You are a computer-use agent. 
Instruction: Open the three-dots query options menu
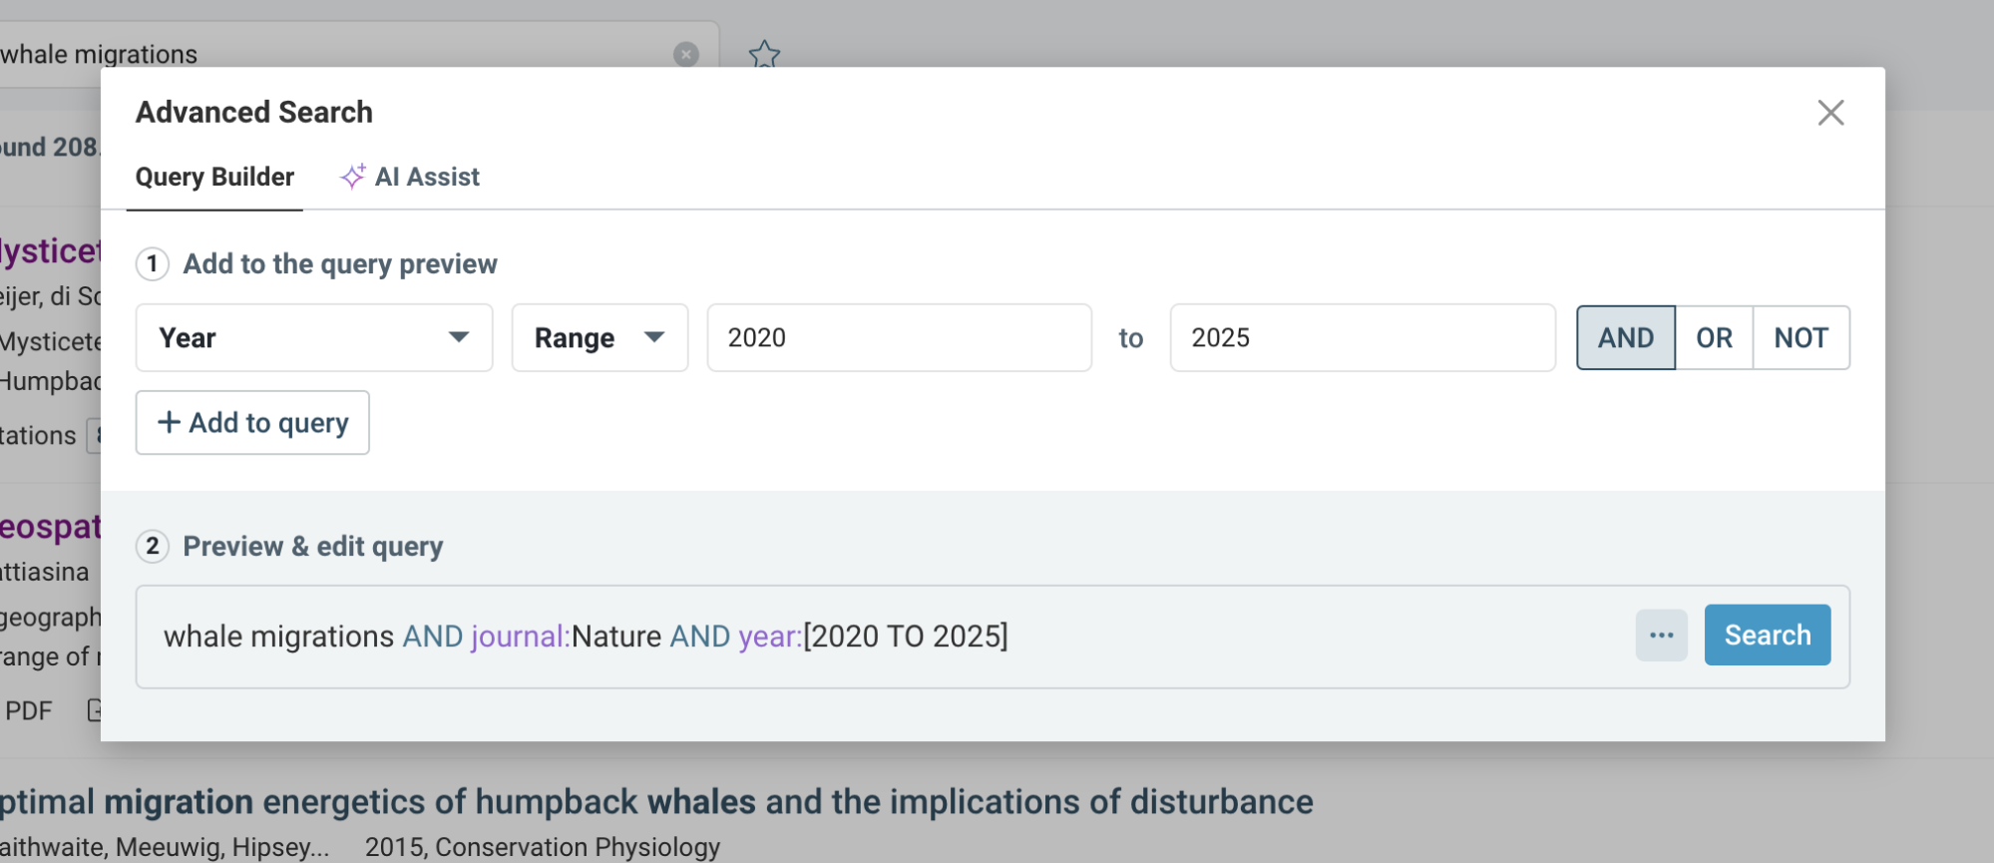point(1661,636)
